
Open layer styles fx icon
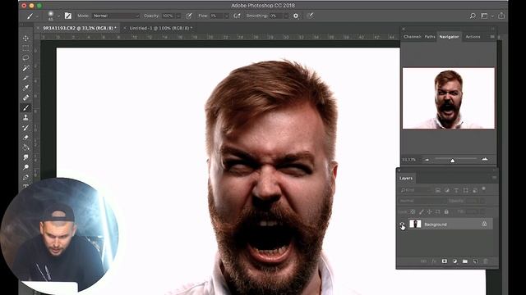click(x=434, y=261)
